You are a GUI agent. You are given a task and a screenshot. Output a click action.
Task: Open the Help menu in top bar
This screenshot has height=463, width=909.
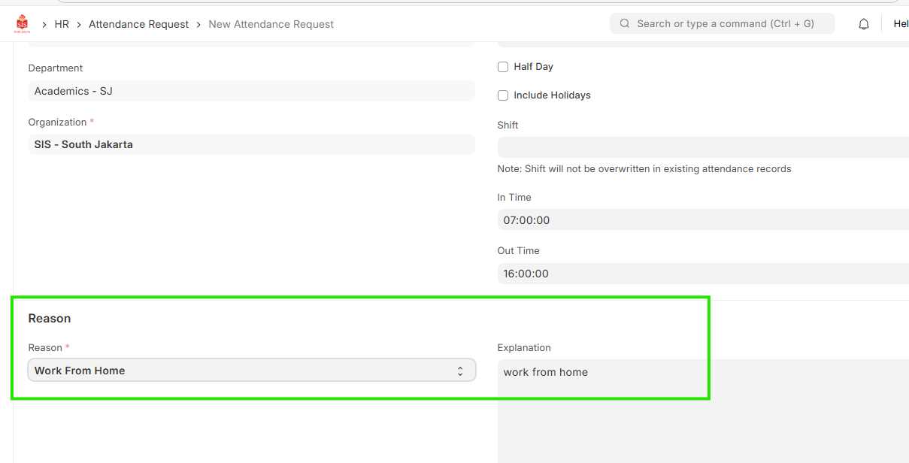pos(900,24)
